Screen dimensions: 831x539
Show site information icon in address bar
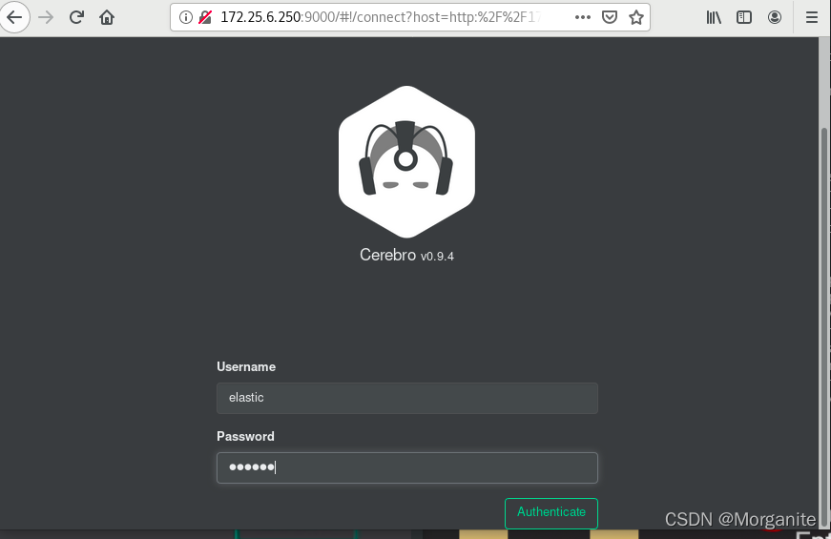[x=185, y=17]
